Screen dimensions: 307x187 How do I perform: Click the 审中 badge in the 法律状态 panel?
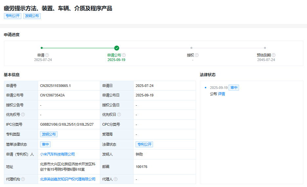point(234,88)
